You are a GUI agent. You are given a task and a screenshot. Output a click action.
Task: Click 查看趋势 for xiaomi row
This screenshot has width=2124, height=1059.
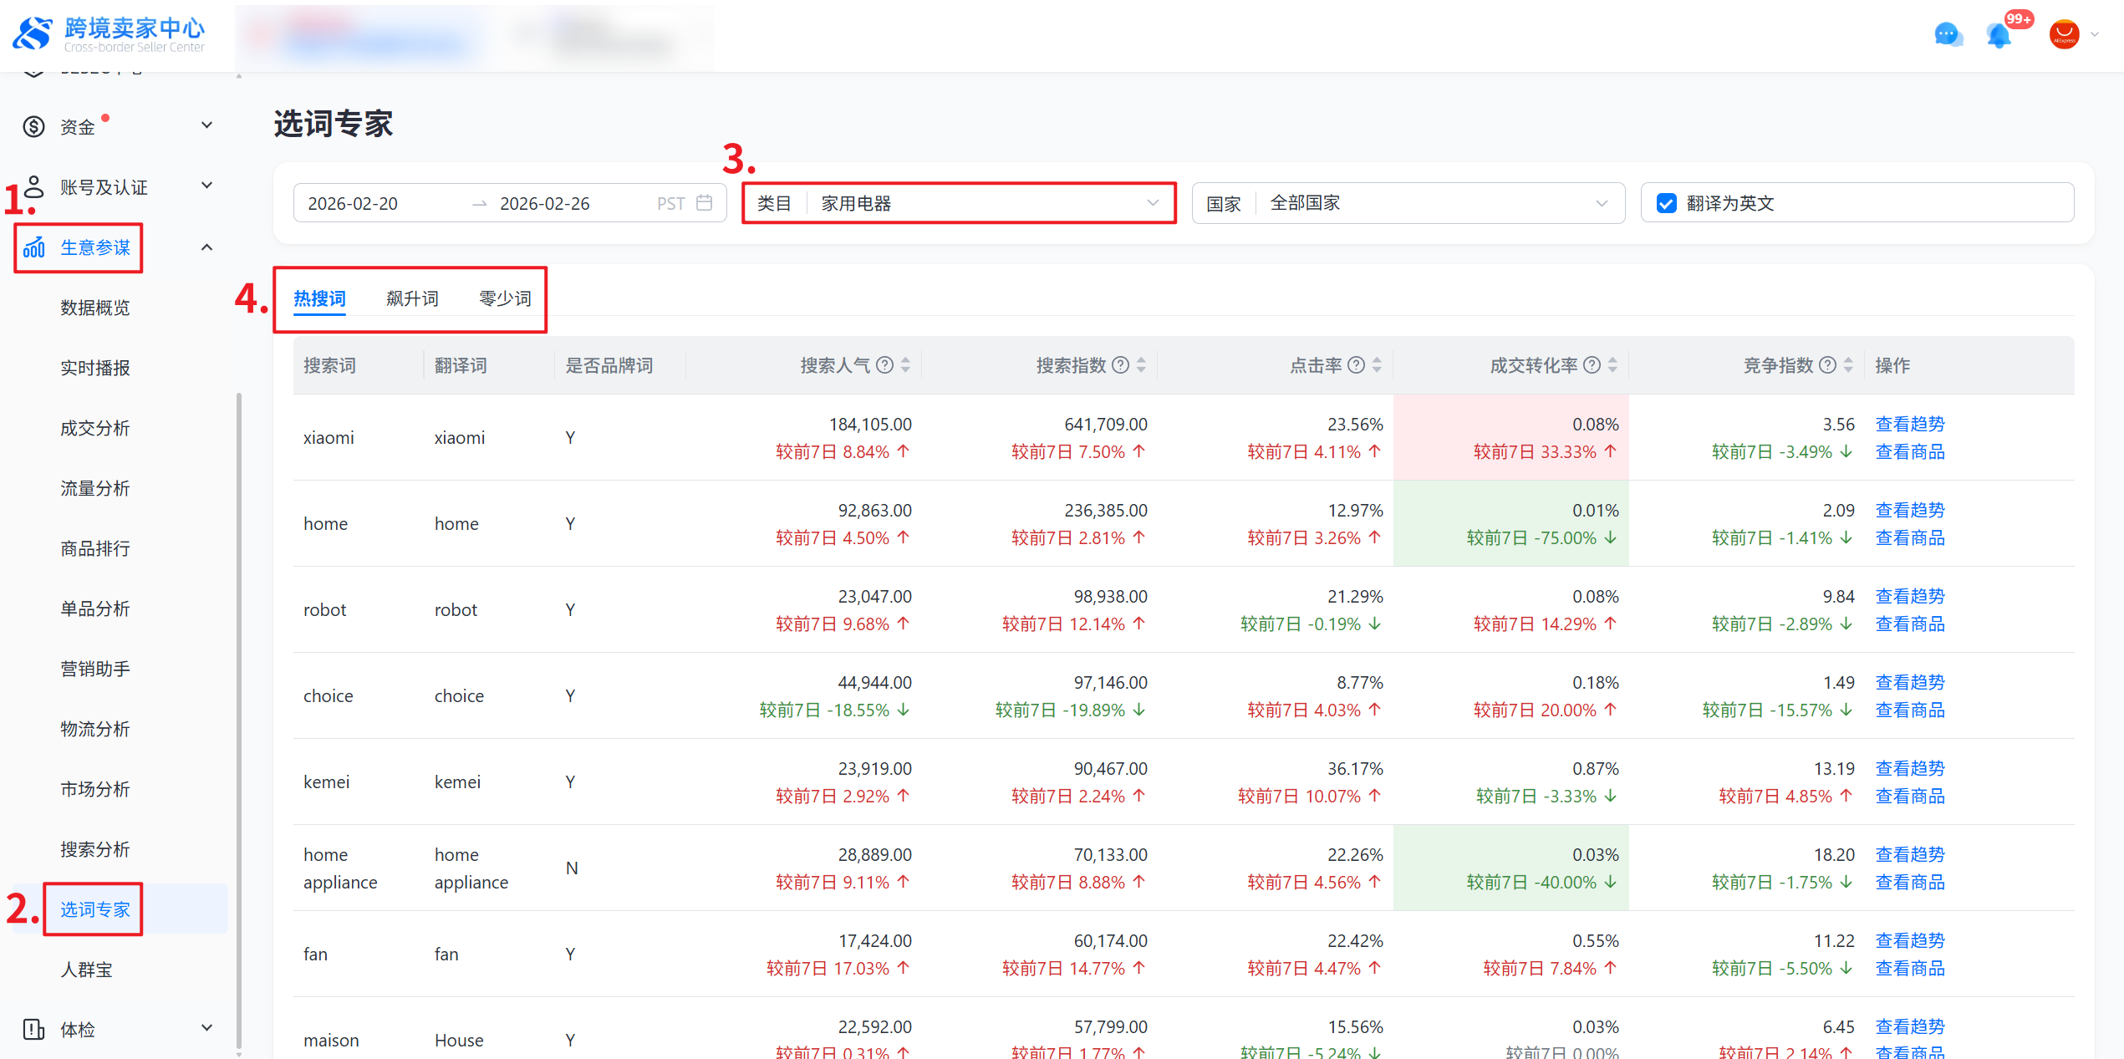click(1910, 424)
